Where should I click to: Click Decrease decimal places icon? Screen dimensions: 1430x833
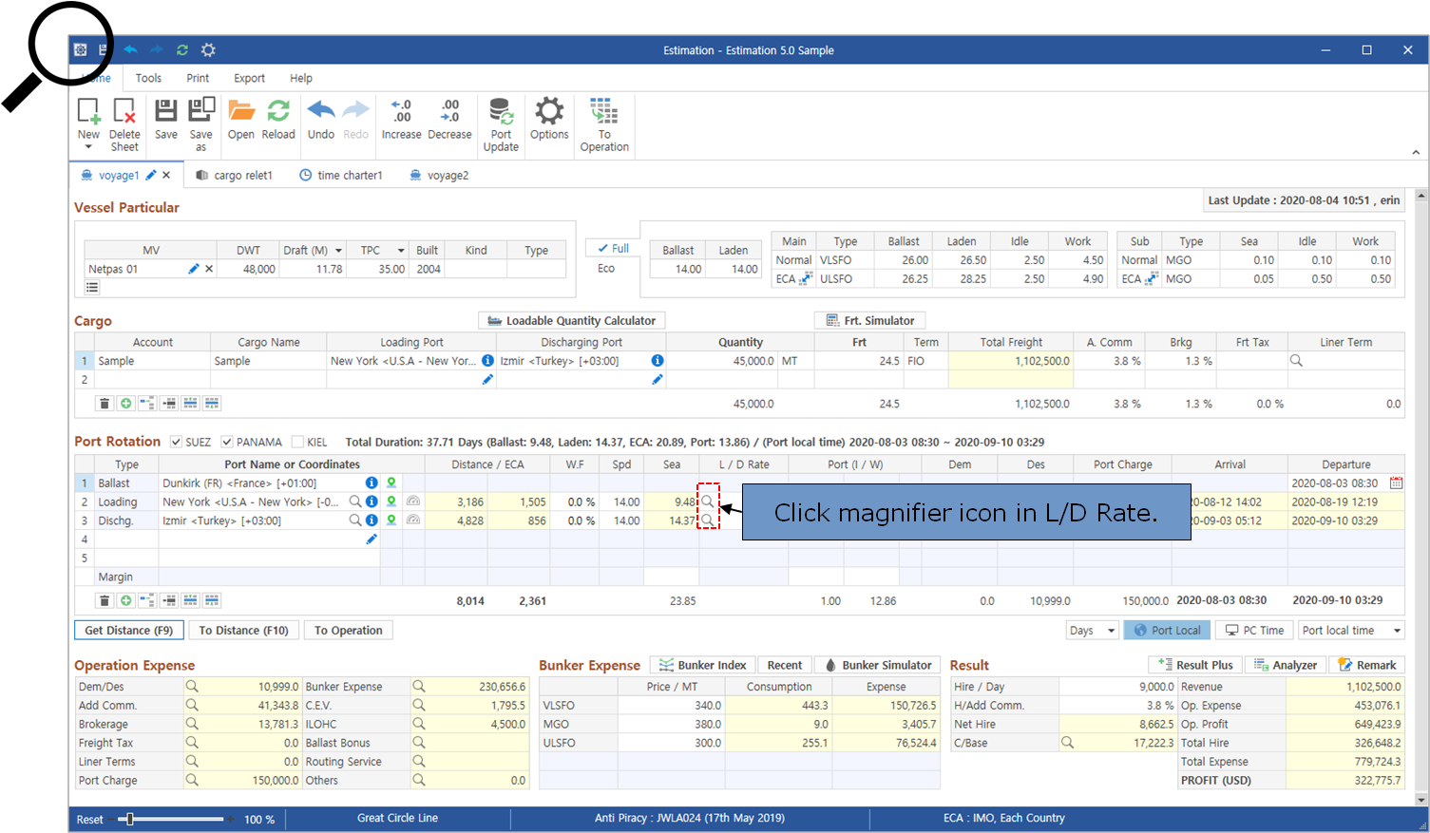[449, 110]
